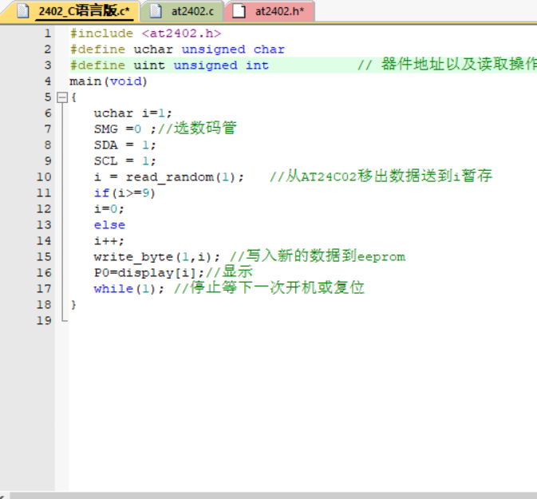Click the 'uchar i=1;' statement
The width and height of the screenshot is (537, 499).
[x=133, y=113]
